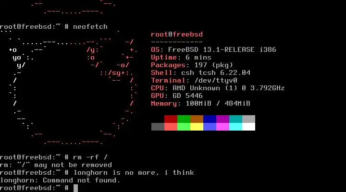Click the Uptime 6 mins line
The width and height of the screenshot is (346, 192).
(181, 57)
